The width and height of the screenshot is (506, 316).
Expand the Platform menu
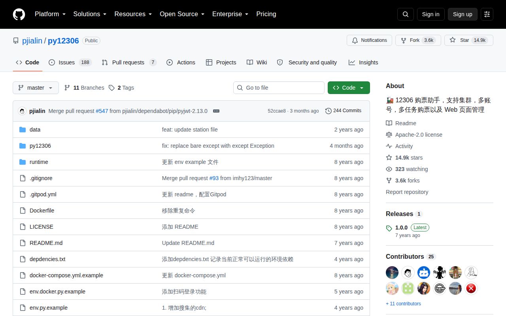50,14
